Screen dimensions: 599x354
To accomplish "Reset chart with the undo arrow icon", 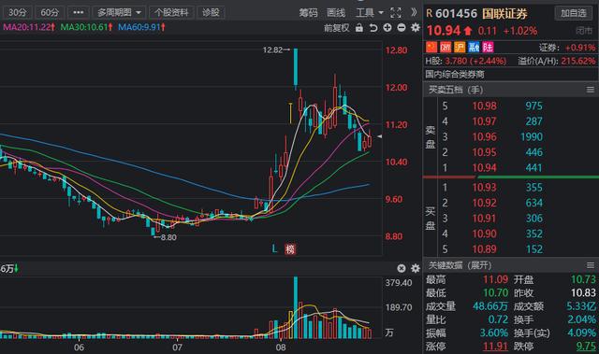I will coord(373,28).
